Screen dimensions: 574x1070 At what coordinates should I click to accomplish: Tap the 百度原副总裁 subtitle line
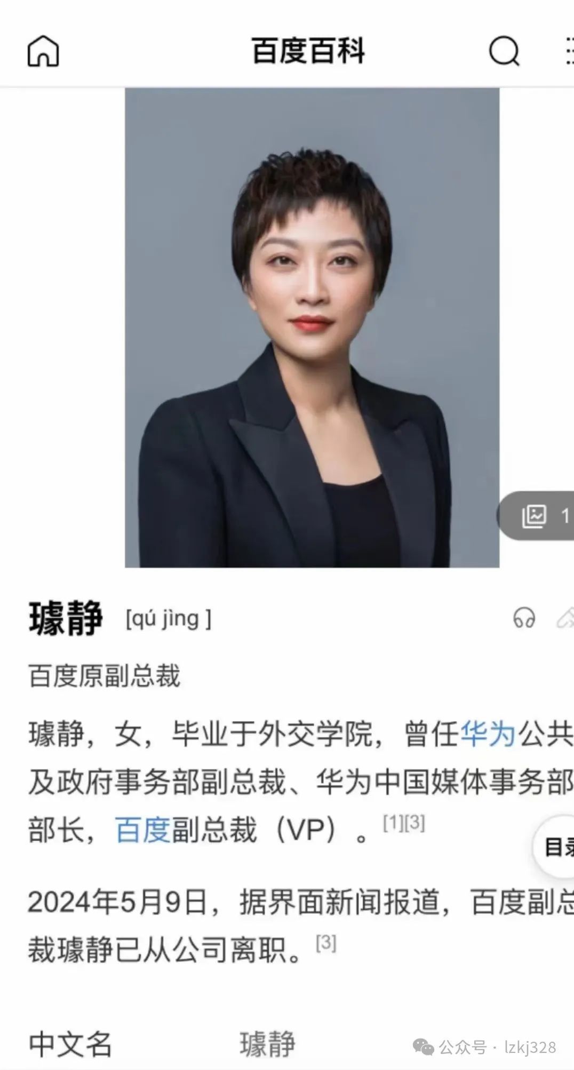pos(105,675)
